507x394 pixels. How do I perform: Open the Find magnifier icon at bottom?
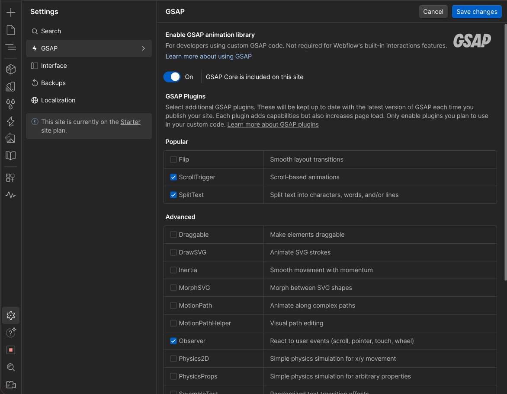click(11, 367)
